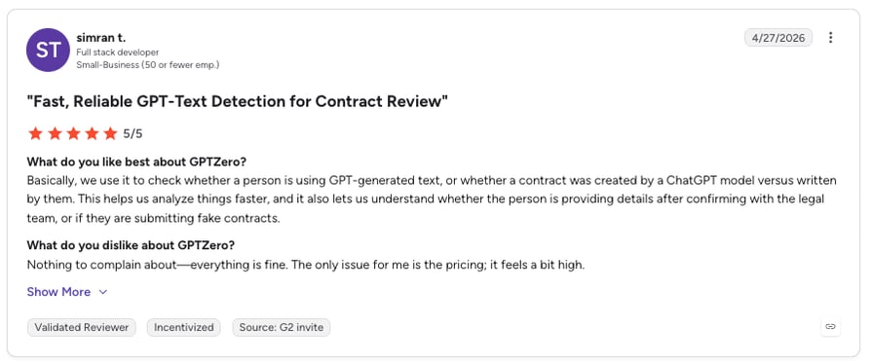871x361 pixels.
Task: Copy review link via chain icon
Action: (x=830, y=327)
